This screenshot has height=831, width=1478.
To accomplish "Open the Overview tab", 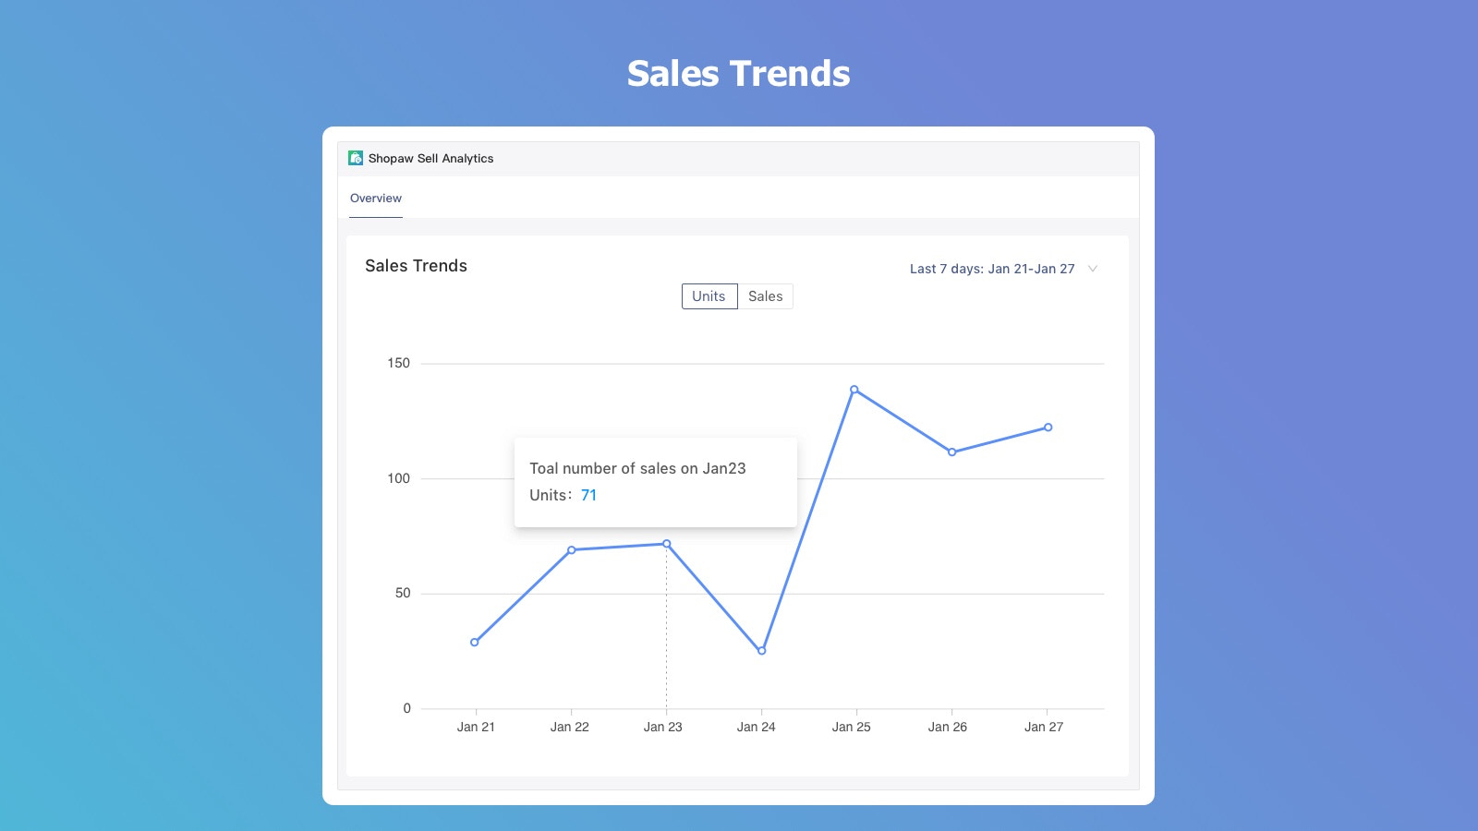I will [x=376, y=199].
